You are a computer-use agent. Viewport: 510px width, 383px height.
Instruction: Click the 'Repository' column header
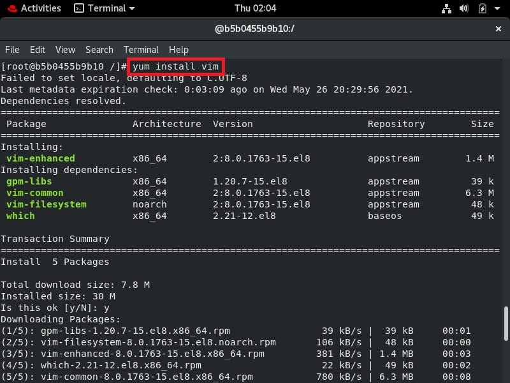[x=396, y=124]
